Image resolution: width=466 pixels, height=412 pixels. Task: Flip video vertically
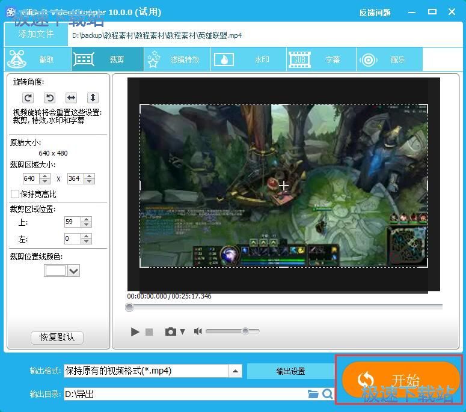pyautogui.click(x=93, y=98)
